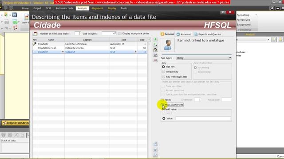This screenshot has height=159, width=284.
Task: Click the first small icon right of the Analysis pane dropdown
Action: (274, 40)
